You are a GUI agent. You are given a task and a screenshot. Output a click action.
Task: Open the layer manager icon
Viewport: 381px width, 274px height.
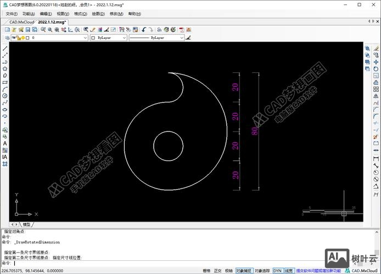tap(7, 38)
